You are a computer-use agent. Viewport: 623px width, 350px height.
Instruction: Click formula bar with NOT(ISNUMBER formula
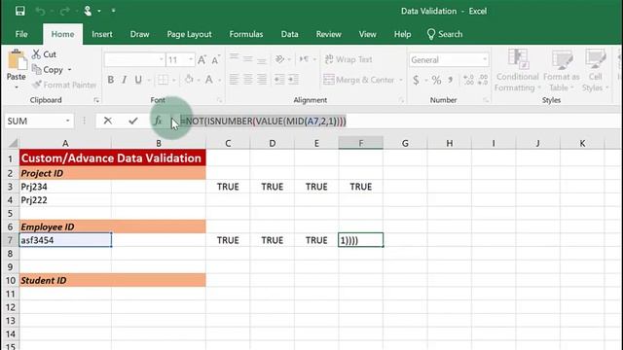(397, 121)
